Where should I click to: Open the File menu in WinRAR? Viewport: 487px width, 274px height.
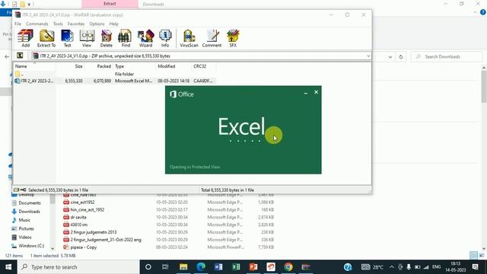coord(18,24)
